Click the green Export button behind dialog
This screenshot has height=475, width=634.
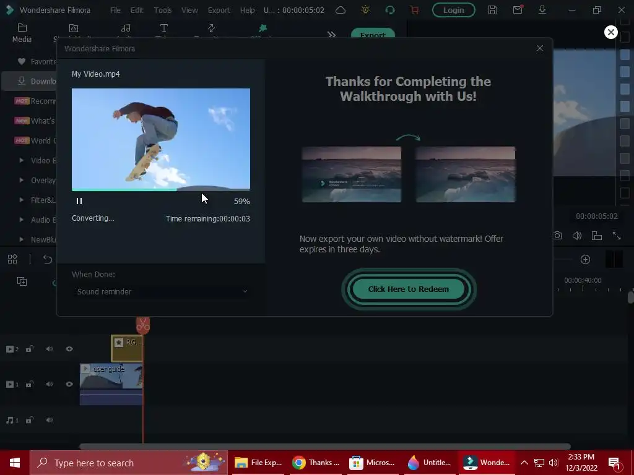[x=372, y=33]
